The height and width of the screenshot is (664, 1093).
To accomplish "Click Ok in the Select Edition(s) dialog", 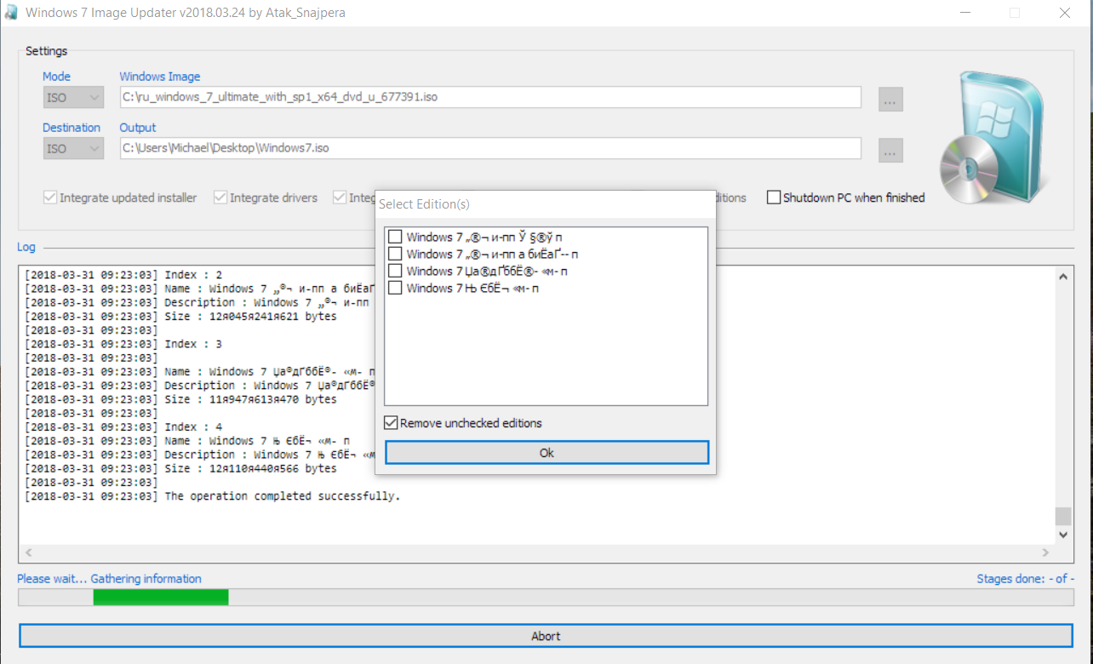I will coord(546,453).
